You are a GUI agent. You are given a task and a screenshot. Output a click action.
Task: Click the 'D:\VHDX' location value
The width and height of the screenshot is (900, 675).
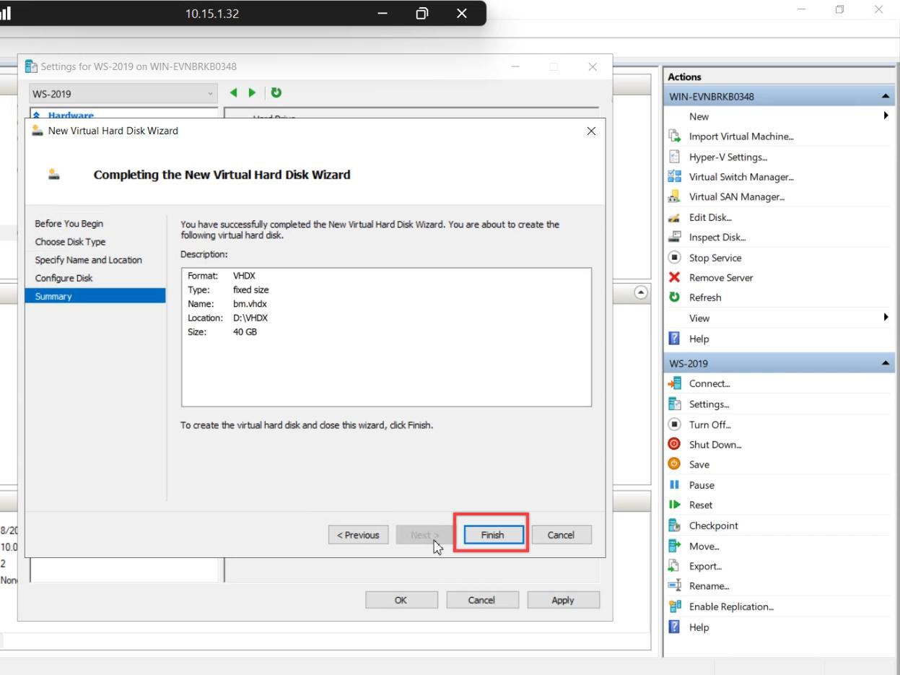click(x=250, y=318)
